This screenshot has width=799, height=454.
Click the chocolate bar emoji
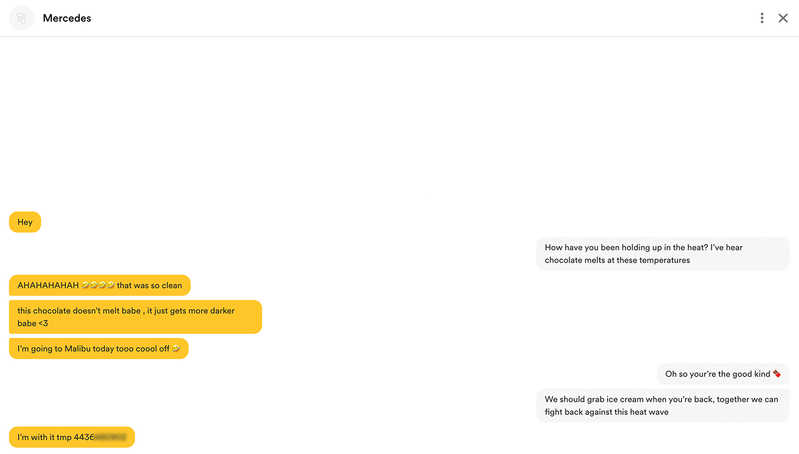777,374
